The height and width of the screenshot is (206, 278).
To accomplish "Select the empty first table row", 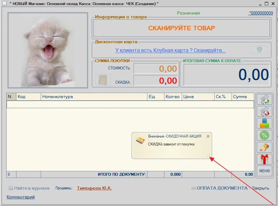I will (130, 104).
